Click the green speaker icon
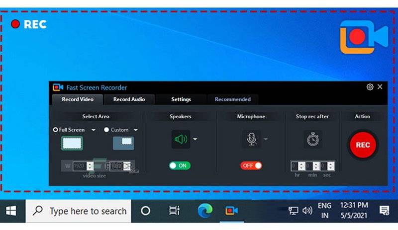 tap(181, 139)
